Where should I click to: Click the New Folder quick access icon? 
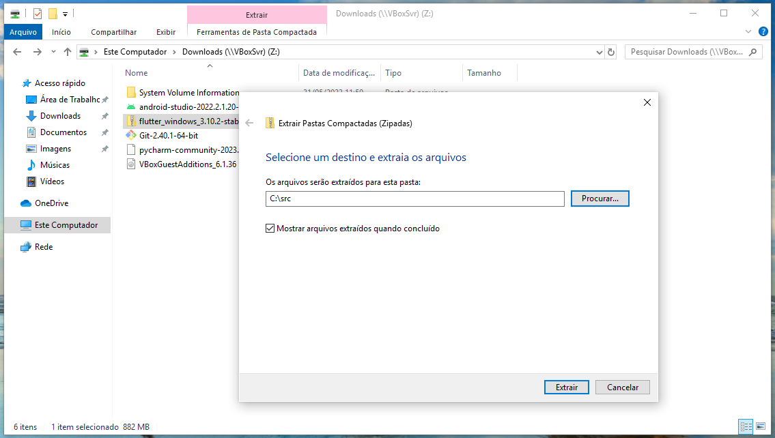pyautogui.click(x=53, y=14)
